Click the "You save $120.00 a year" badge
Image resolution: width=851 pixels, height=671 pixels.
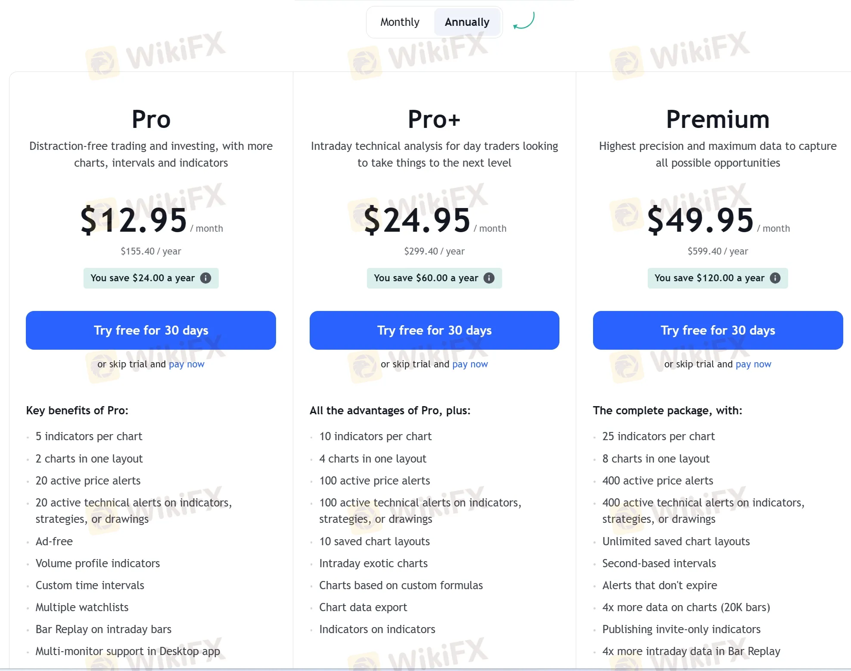[x=709, y=278]
